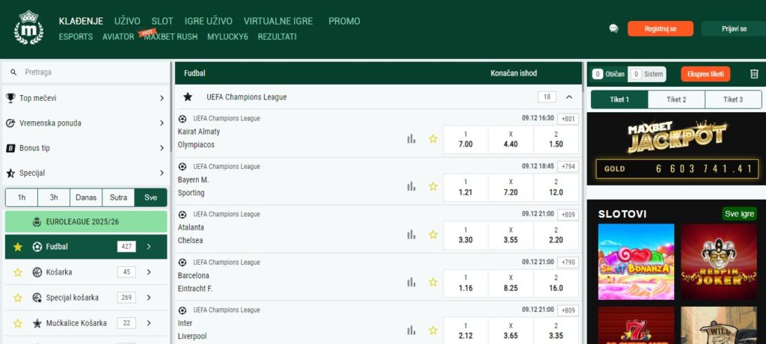This screenshot has height=344, width=766.
Task: Click soccer ball icon in Atalanta row
Action: point(183,214)
